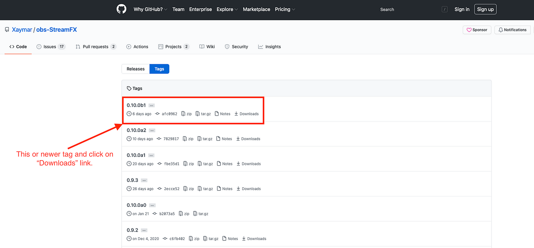Switch to the Code tab
The height and width of the screenshot is (248, 534).
click(x=18, y=47)
